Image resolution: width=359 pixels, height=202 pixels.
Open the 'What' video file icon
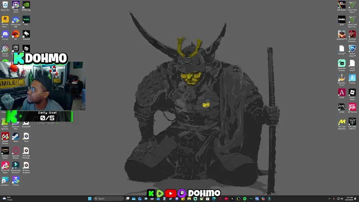pos(26,137)
